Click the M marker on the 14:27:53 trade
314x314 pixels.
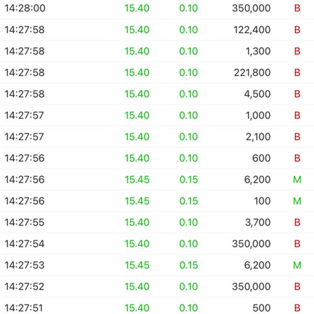click(x=297, y=265)
